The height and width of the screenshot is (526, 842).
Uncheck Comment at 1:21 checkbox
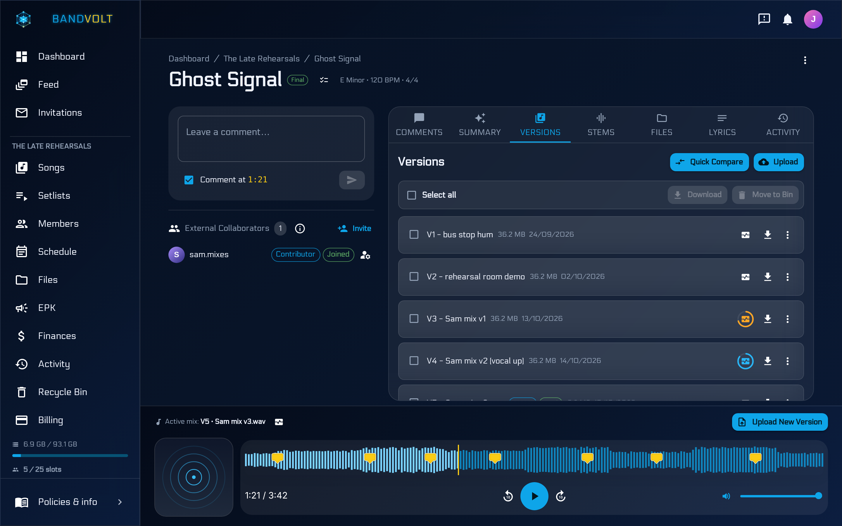point(189,180)
